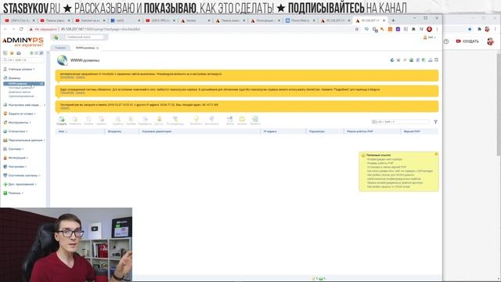Refresh the WWW-домены list with the reload icon
The image size is (501, 282).
tap(392, 60)
